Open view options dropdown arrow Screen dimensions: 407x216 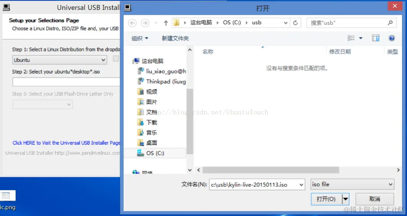click(x=360, y=38)
